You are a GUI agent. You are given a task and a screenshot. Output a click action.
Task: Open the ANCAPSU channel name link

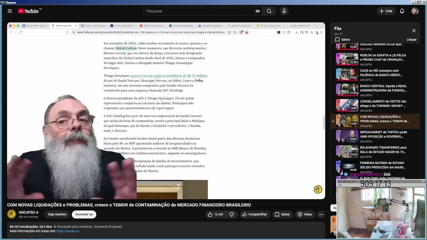[27, 212]
